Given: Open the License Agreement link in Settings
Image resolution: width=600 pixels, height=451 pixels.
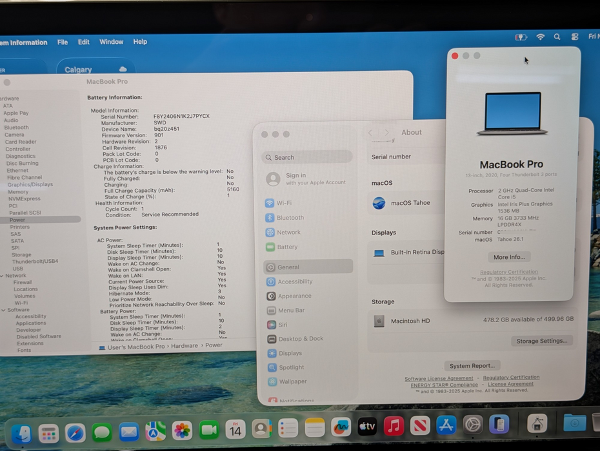Looking at the screenshot, I should [510, 384].
